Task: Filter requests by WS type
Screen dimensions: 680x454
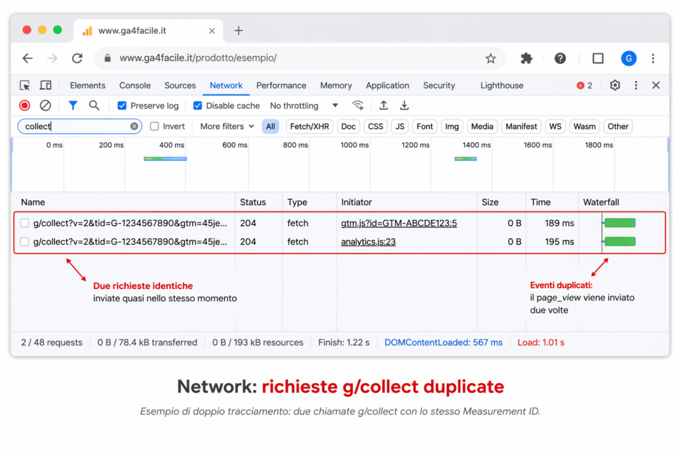Action: pos(555,126)
